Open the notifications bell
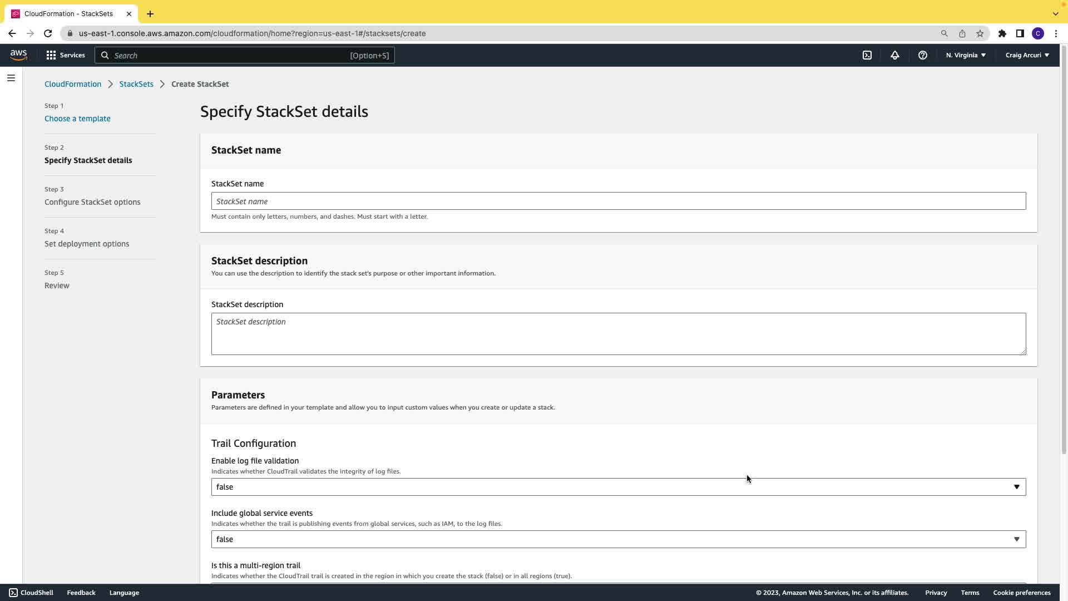The width and height of the screenshot is (1068, 601). 895,55
